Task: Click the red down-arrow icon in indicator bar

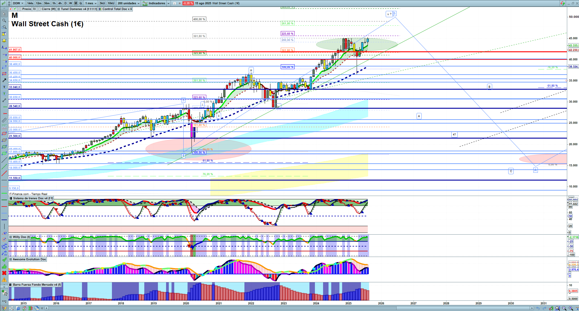Action: [x=11, y=9]
